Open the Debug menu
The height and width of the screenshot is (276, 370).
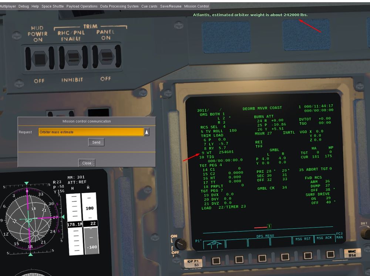click(x=24, y=6)
